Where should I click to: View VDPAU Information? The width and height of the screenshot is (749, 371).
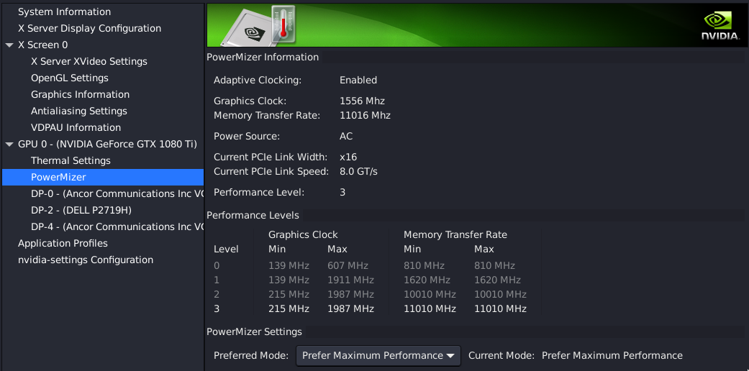point(76,128)
